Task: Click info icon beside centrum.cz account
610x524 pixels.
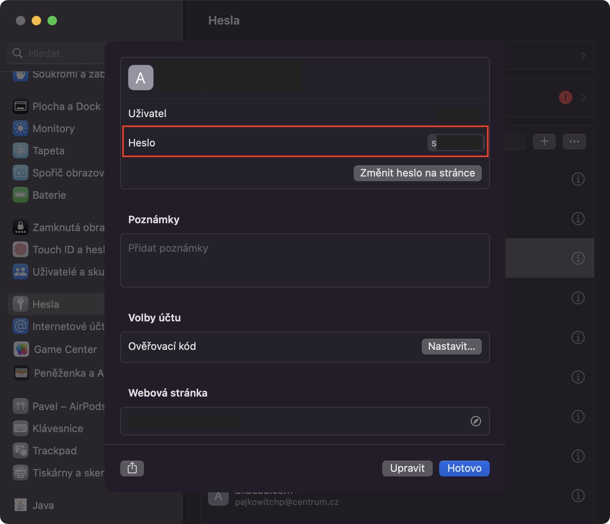Action: tap(578, 496)
